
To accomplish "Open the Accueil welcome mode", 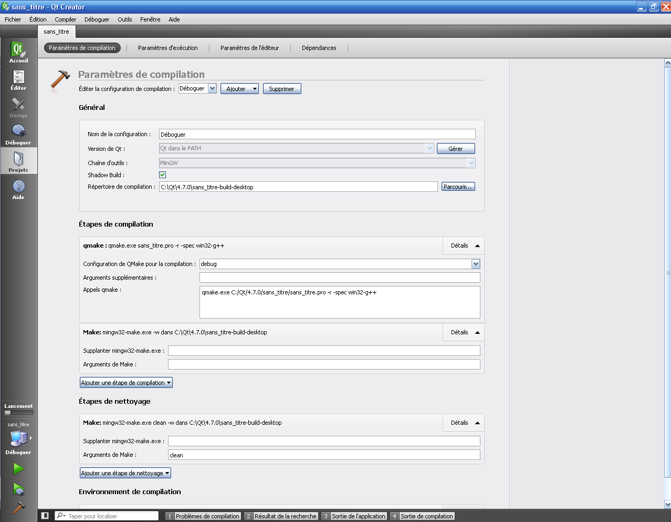I will (x=18, y=52).
